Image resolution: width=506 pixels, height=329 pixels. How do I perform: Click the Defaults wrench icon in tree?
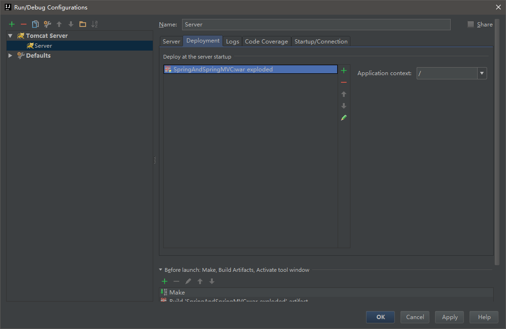pos(21,55)
